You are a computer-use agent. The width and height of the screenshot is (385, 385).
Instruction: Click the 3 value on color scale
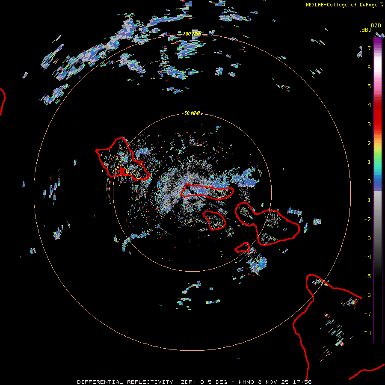pyautogui.click(x=369, y=124)
